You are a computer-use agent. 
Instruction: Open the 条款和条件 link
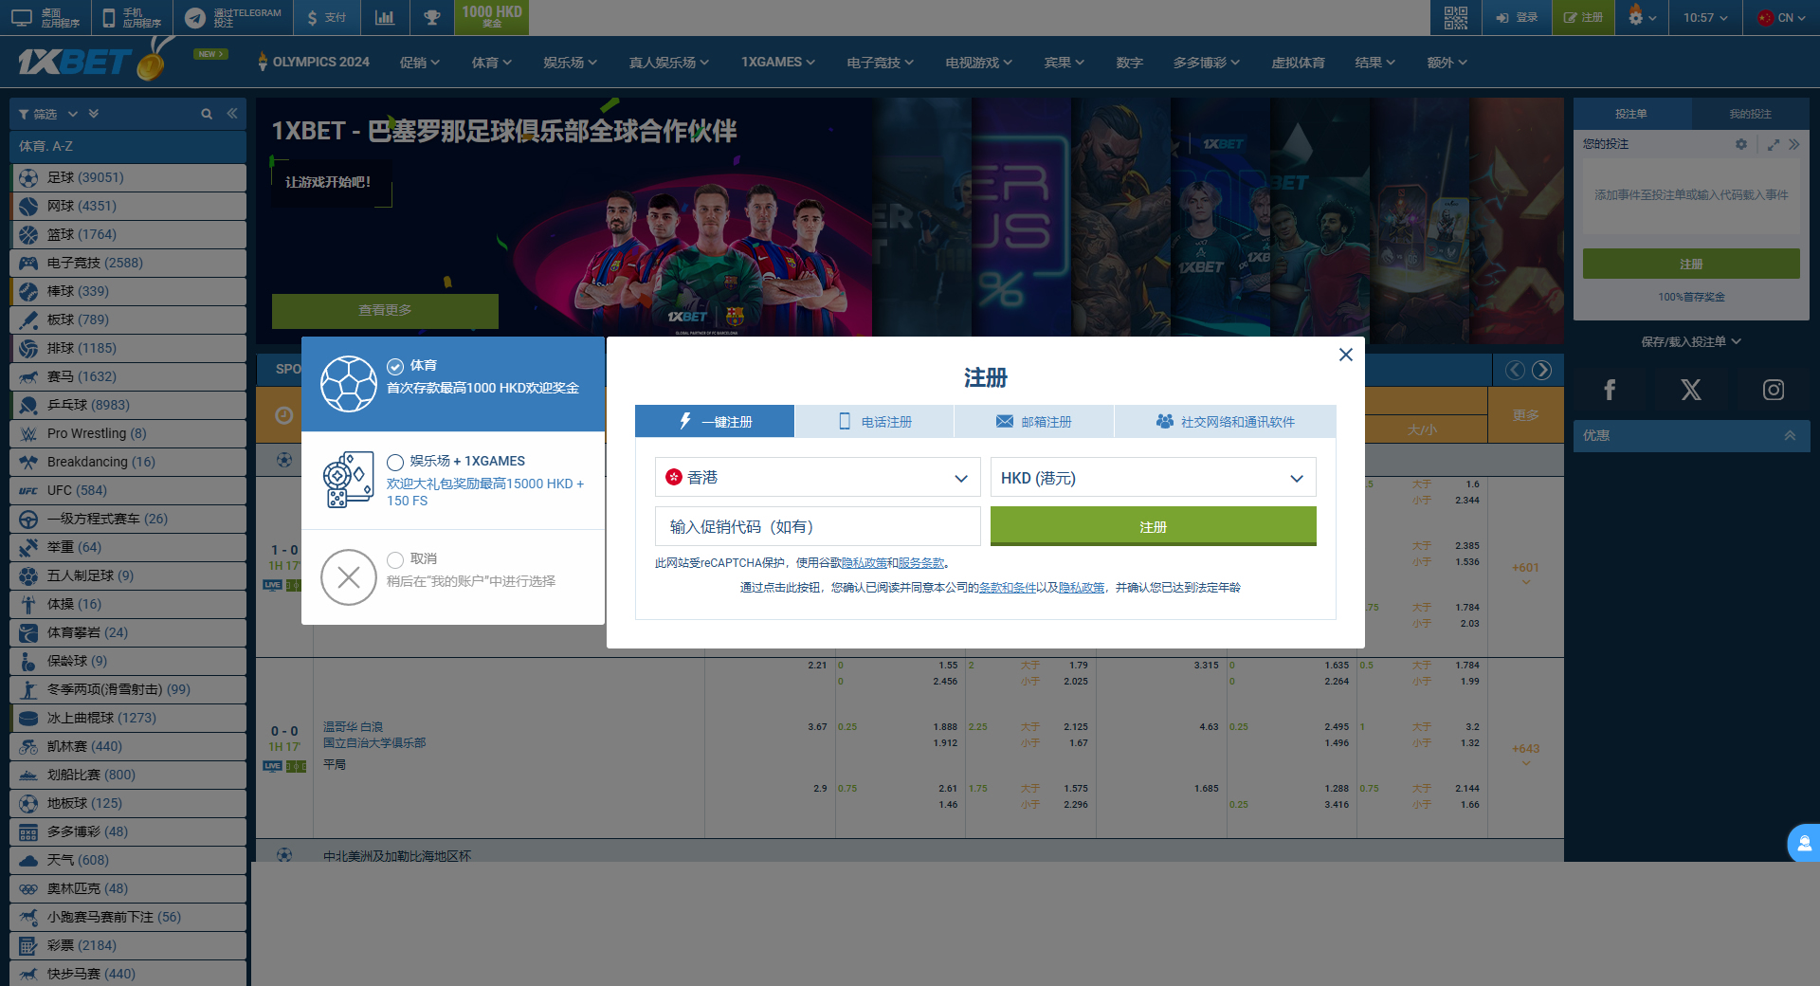1008,588
